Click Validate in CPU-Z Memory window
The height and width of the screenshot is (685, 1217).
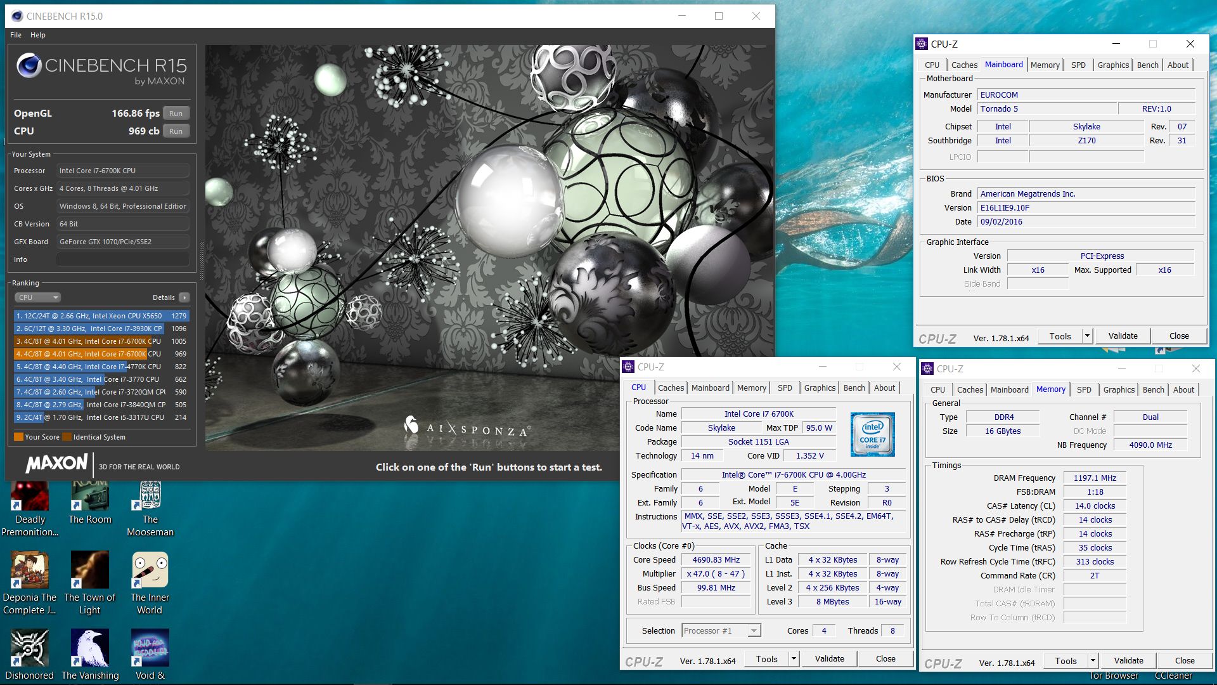click(1128, 661)
